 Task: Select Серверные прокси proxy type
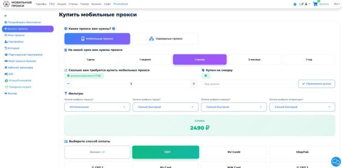pos(166,39)
